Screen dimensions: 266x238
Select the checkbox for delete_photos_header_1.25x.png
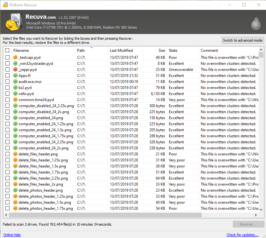[7, 196]
